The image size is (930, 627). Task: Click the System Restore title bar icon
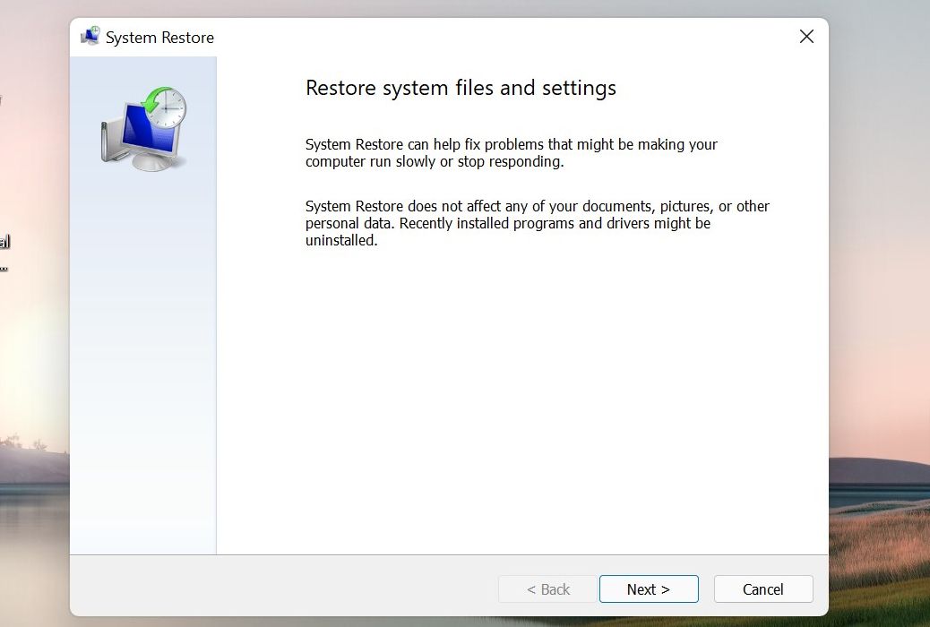(90, 37)
